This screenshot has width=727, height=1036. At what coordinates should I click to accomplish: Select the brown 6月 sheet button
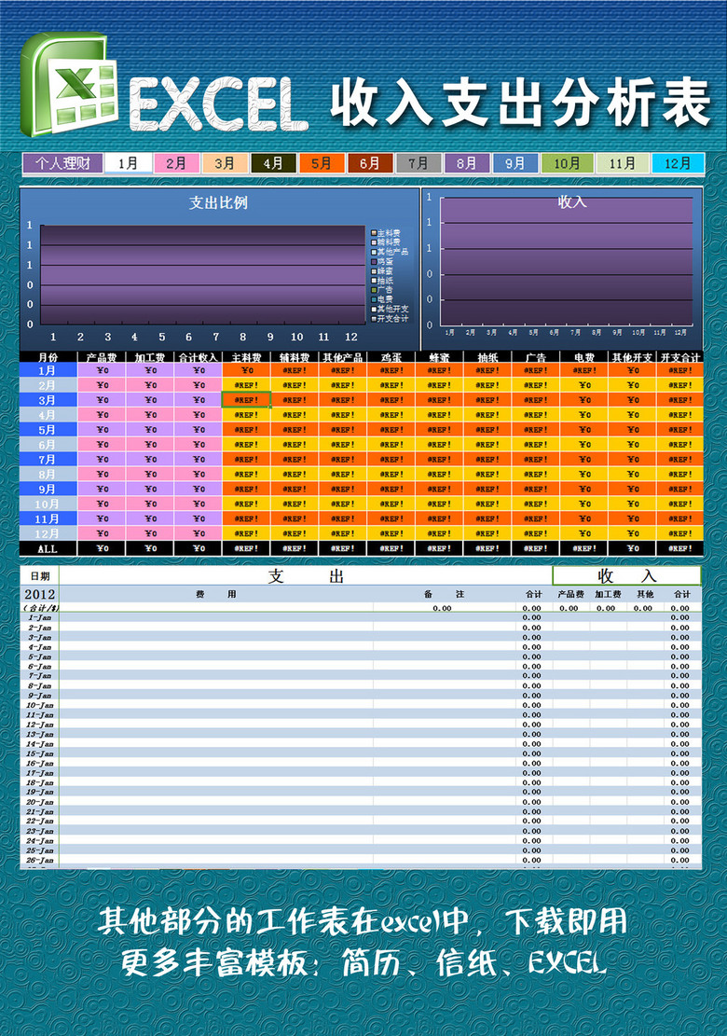click(x=370, y=163)
